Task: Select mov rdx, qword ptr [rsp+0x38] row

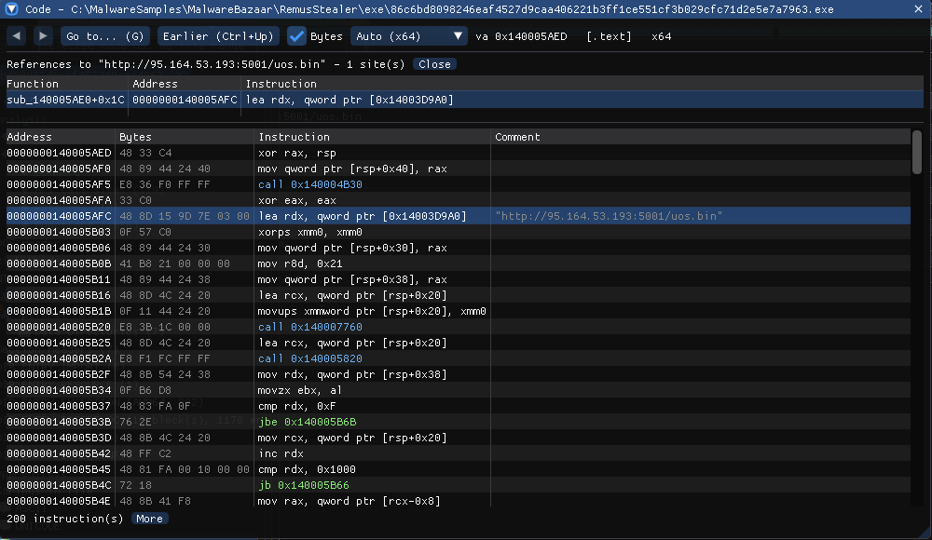Action: click(458, 374)
